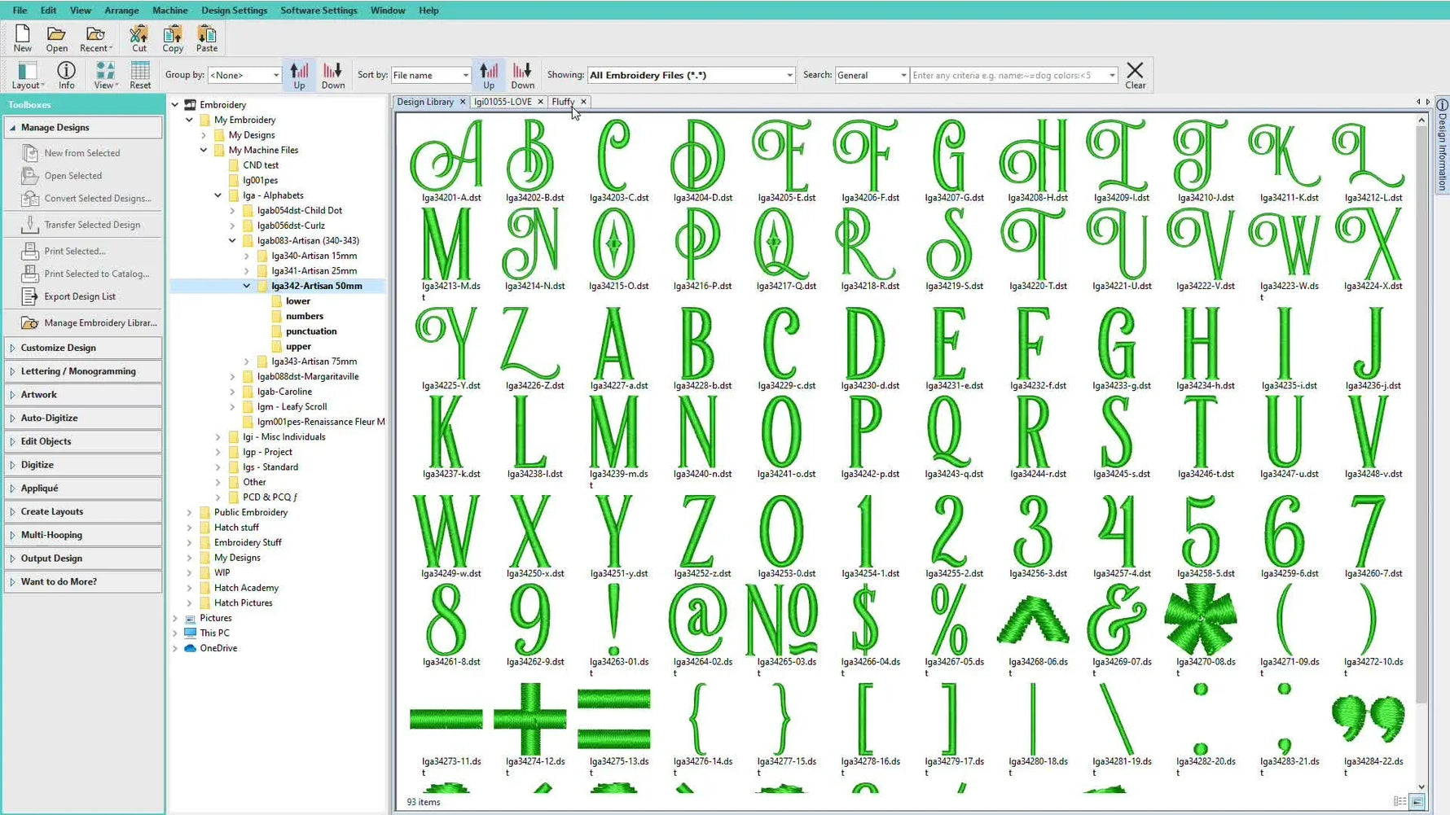Expand the Digitize toolbox

click(x=83, y=465)
